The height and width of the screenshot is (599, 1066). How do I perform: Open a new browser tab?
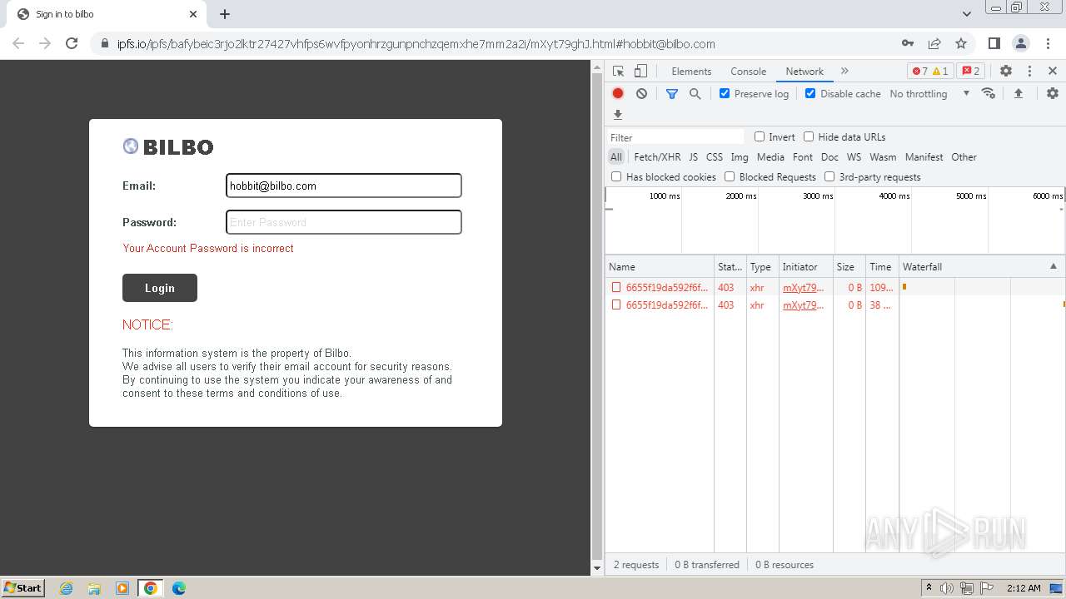point(225,14)
